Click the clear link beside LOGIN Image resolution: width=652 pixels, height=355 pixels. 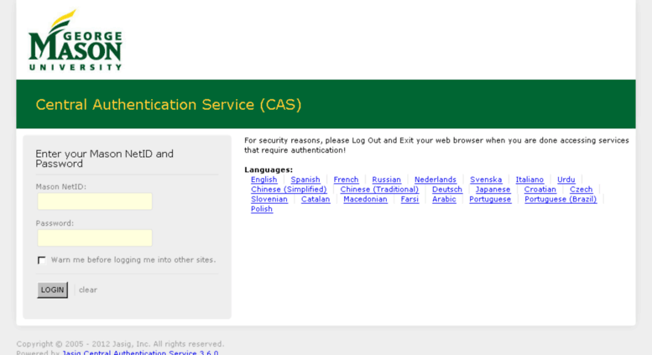click(x=88, y=290)
